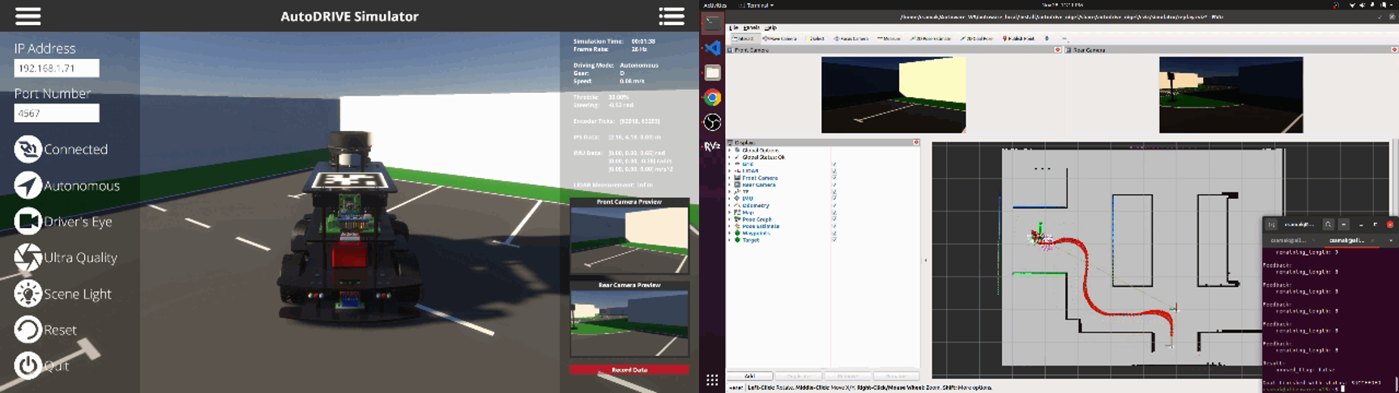1399x393 pixels.
Task: Toggle the Scene Light icon
Action: [28, 294]
